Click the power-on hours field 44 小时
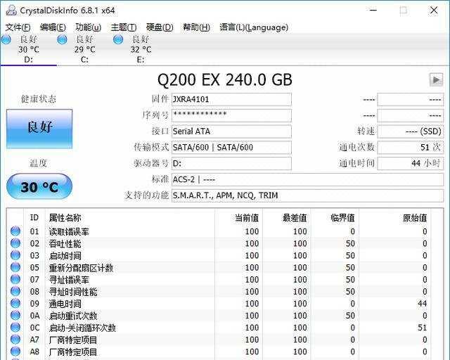The width and height of the screenshot is (450, 360). pos(411,164)
